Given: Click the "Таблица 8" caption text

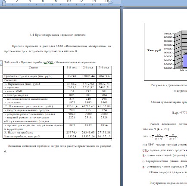Looking at the screenshot, I should click(x=11, y=62).
